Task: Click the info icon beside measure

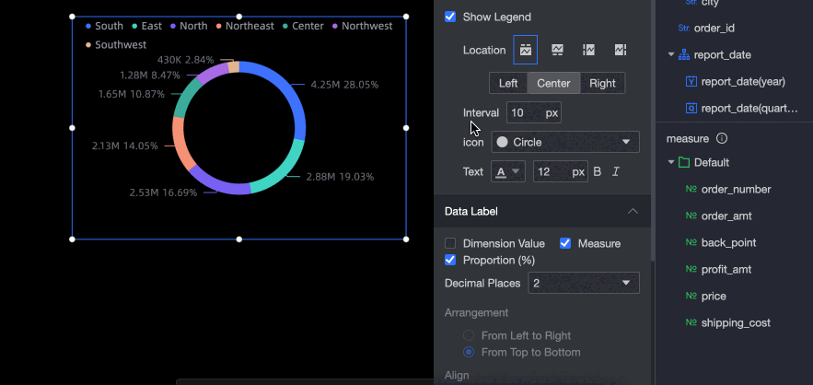Action: coord(722,138)
